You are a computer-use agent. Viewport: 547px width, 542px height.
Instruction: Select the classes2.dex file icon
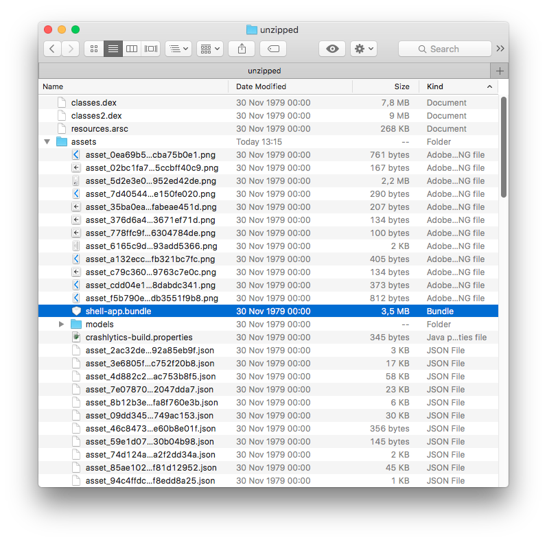pyautogui.click(x=62, y=115)
